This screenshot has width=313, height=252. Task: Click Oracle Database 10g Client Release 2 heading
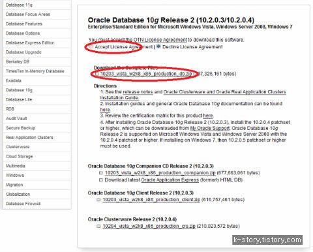pyautogui.click(x=141, y=193)
